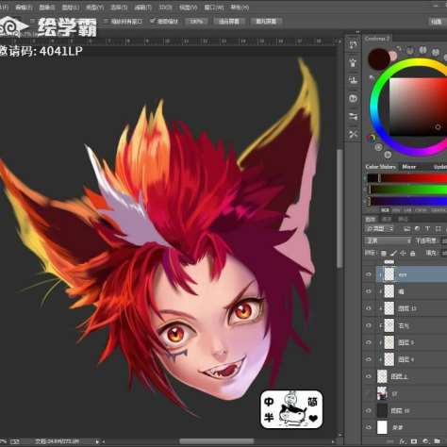This screenshot has width=447, height=447.
Task: Lock image pixels with the brush lock icon
Action: (393, 253)
